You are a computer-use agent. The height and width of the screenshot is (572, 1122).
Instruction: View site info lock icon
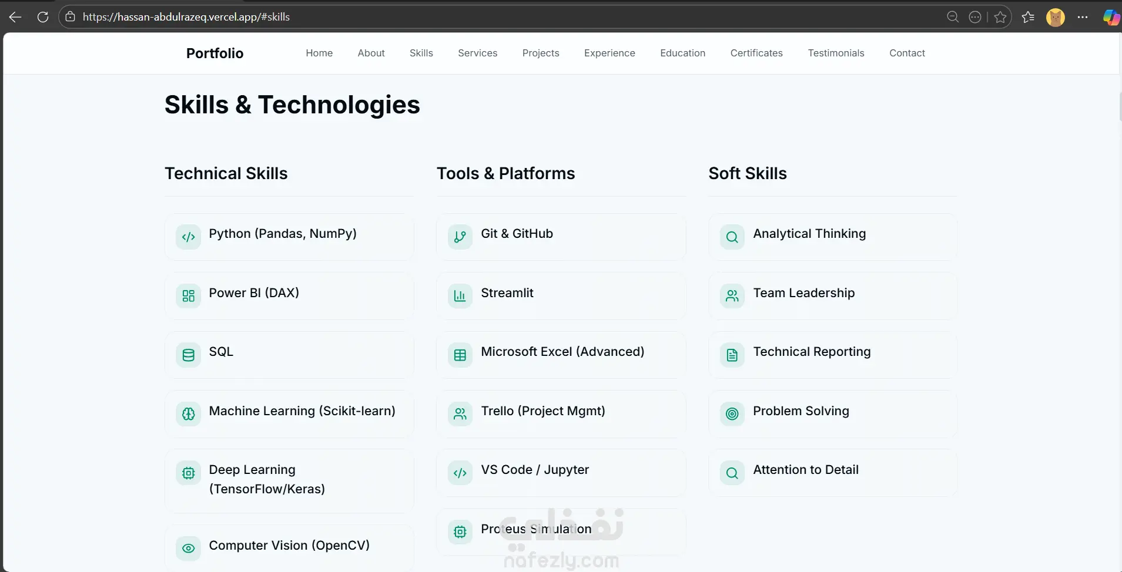70,17
